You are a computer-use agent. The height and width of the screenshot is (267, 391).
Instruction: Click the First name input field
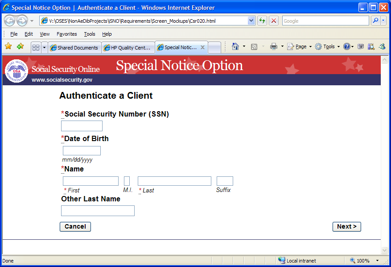point(91,181)
